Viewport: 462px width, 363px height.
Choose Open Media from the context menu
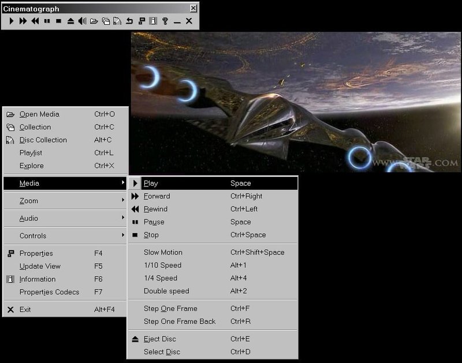[65, 114]
